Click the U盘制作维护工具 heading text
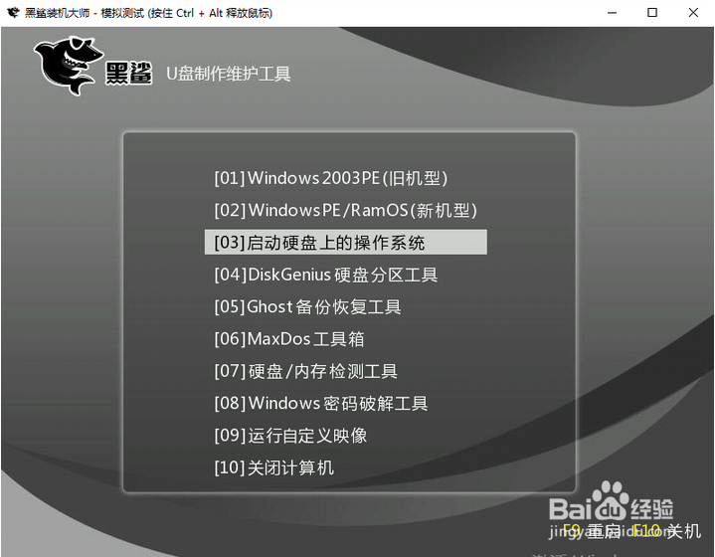Viewport: 715px width, 557px height. click(229, 74)
